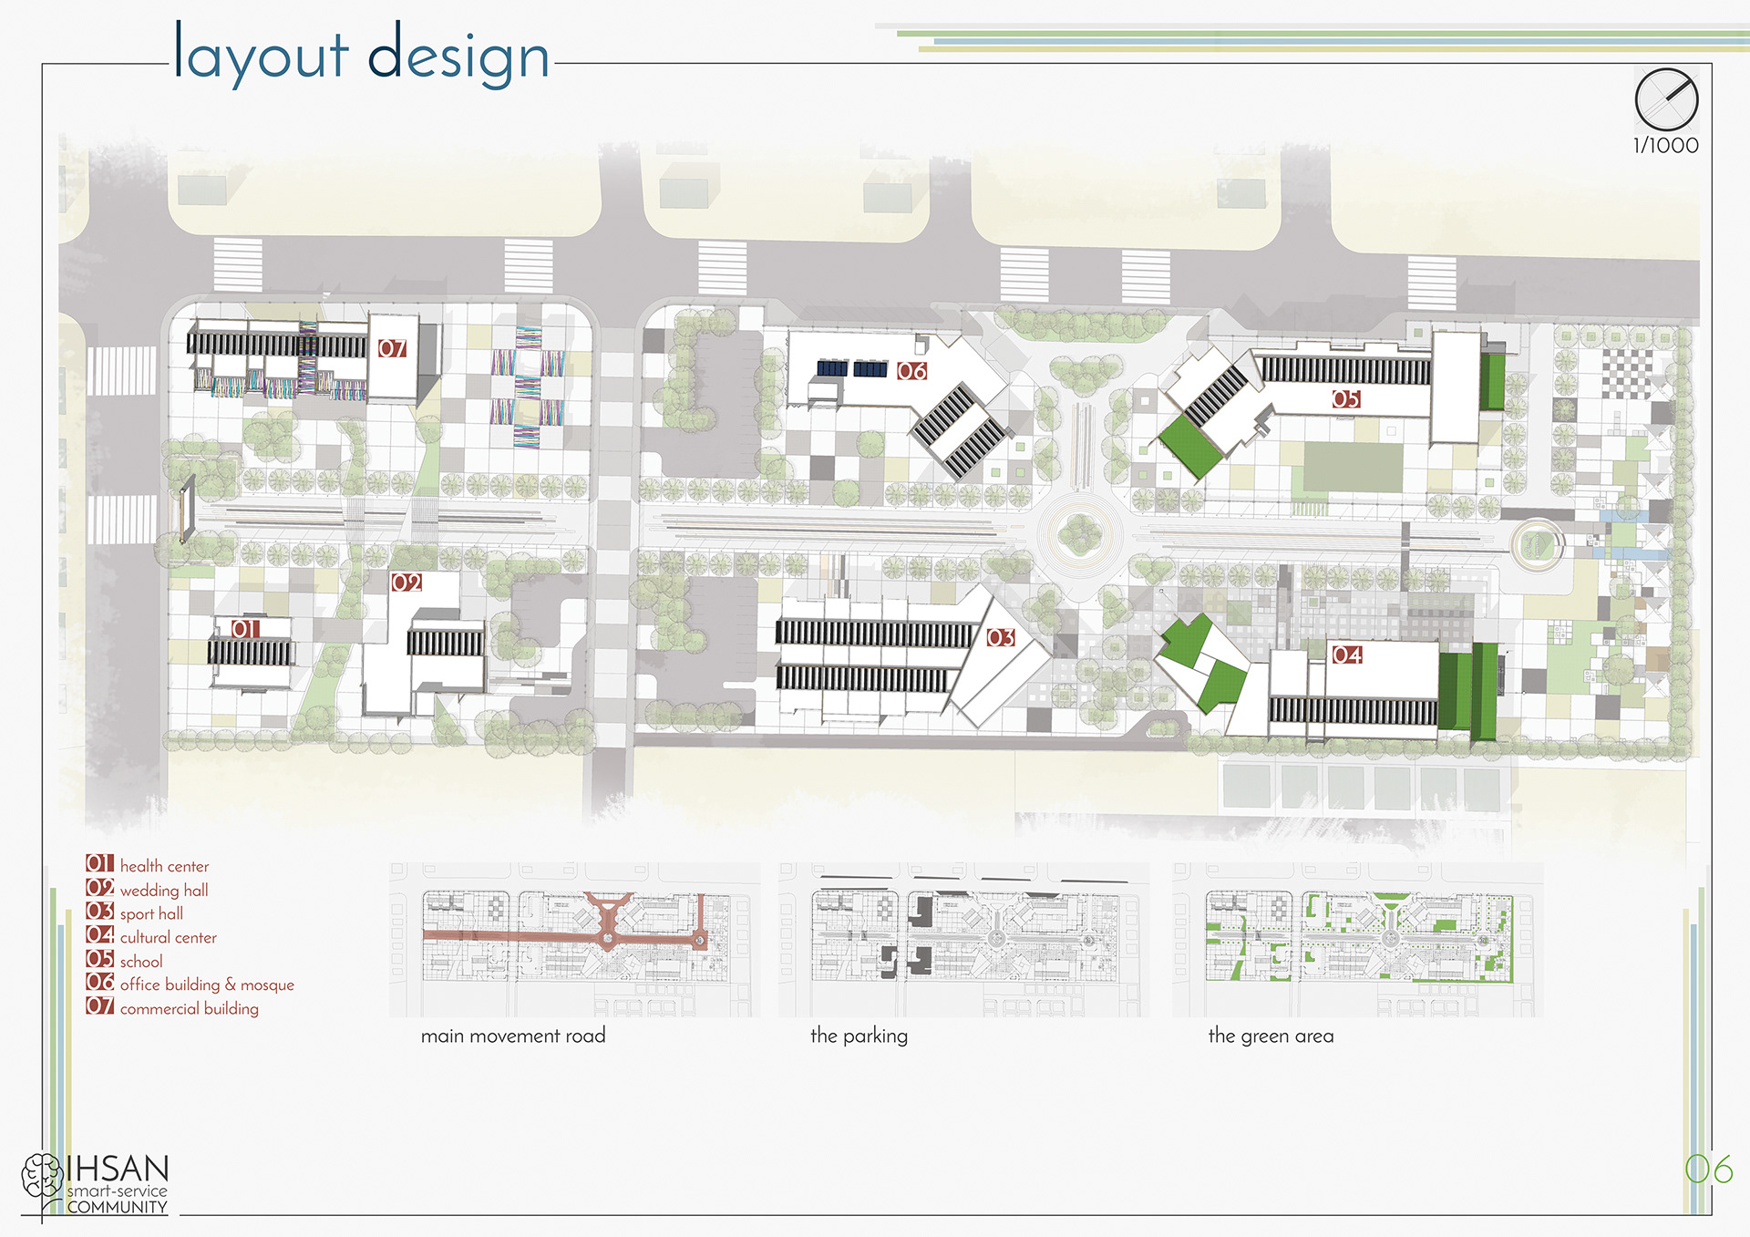Click the 'health center' legend entry
Image resolution: width=1750 pixels, height=1237 pixels.
coord(164,866)
